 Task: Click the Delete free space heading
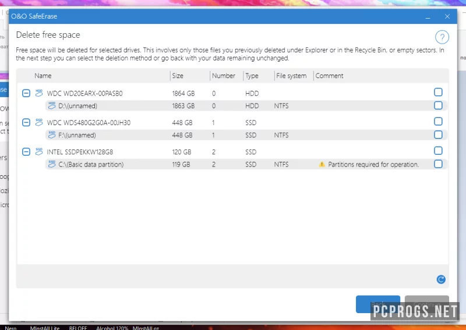[48, 35]
